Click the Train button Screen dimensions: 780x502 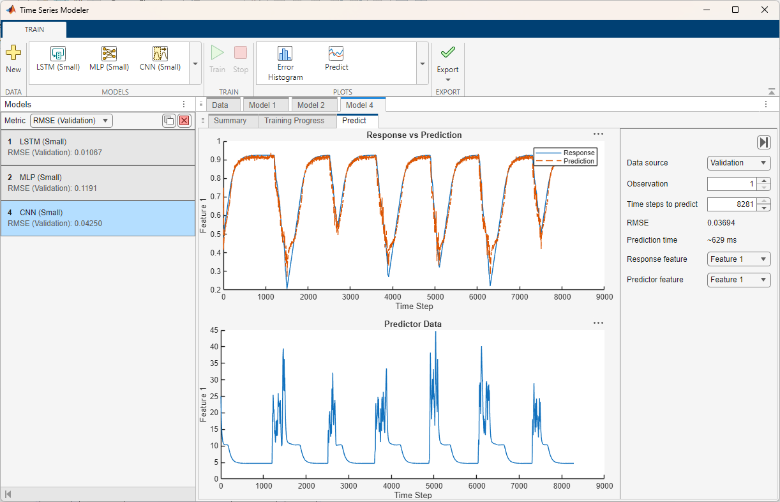point(218,61)
